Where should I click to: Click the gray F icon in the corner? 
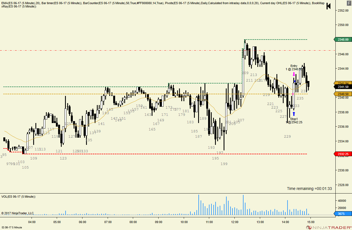pyautogui.click(x=349, y=3)
